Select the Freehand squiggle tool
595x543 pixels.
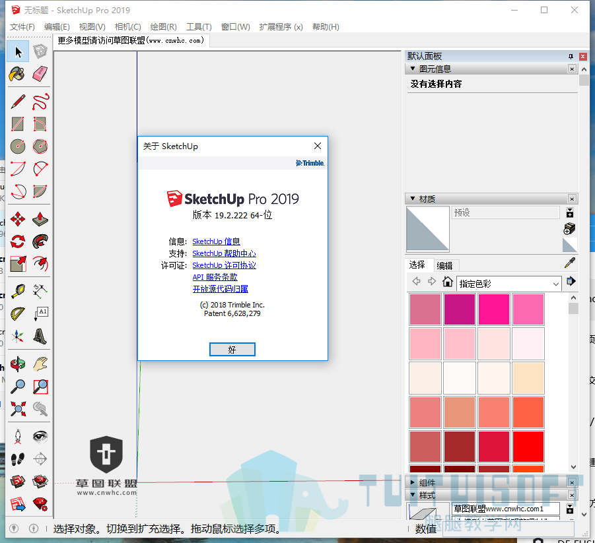(40, 102)
